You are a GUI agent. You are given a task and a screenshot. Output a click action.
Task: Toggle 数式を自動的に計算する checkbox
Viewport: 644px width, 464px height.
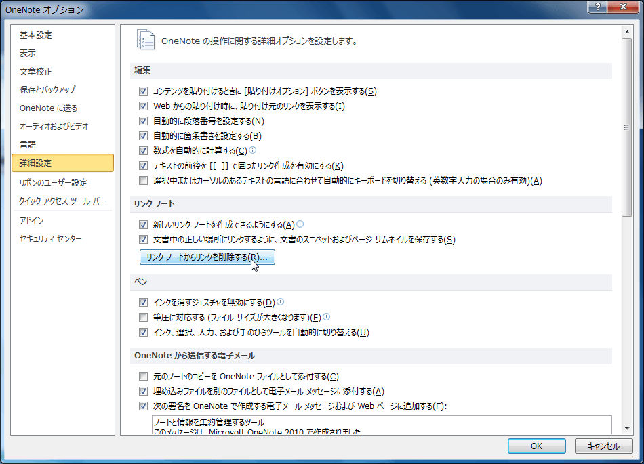click(x=143, y=150)
